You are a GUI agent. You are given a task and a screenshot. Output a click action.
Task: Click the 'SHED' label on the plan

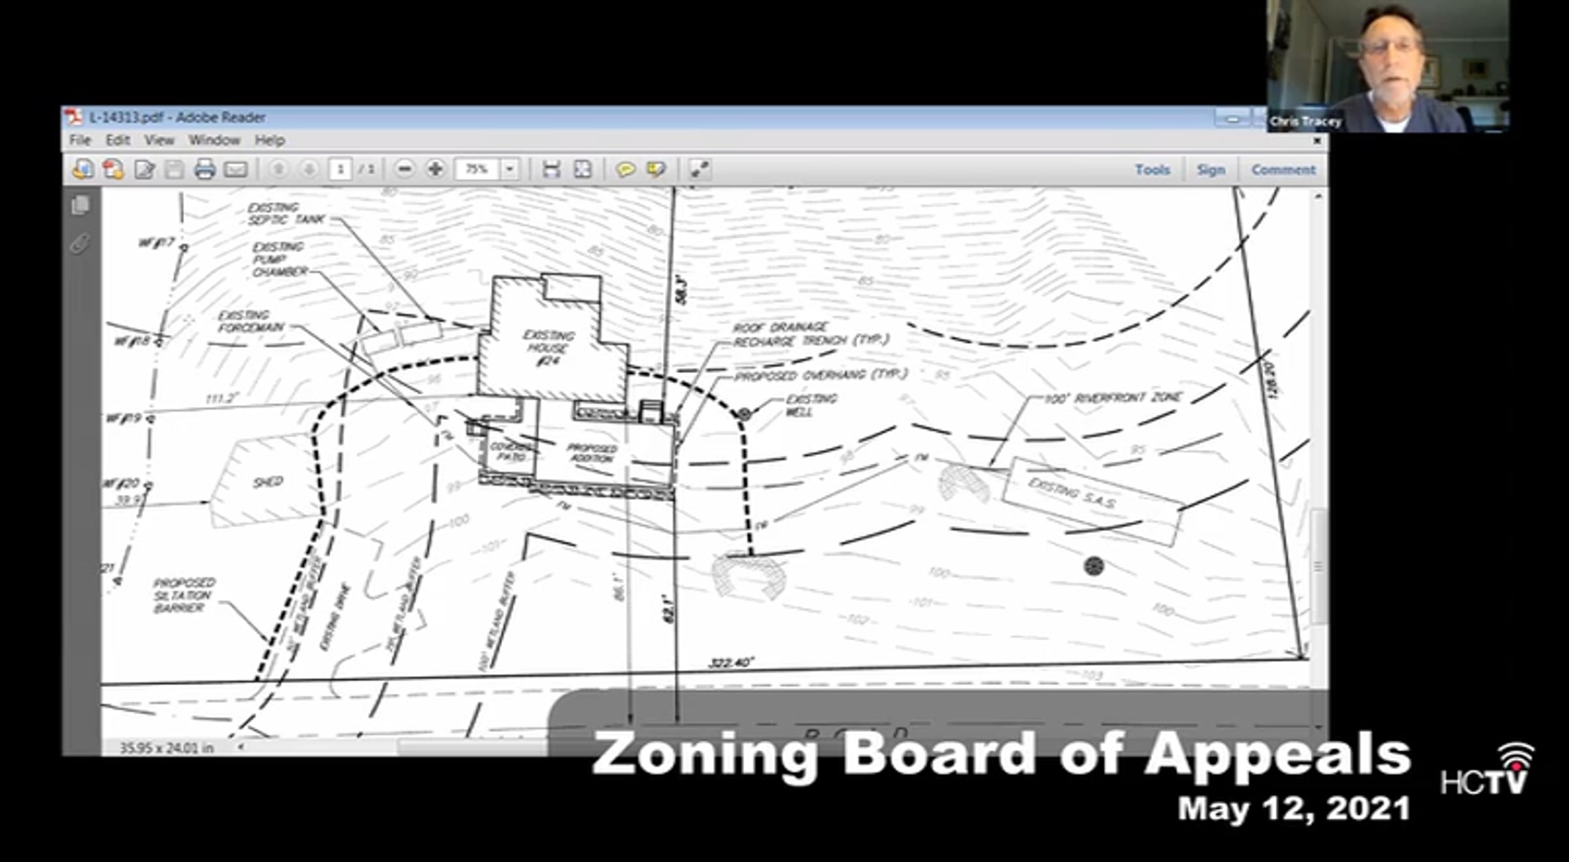coord(268,482)
